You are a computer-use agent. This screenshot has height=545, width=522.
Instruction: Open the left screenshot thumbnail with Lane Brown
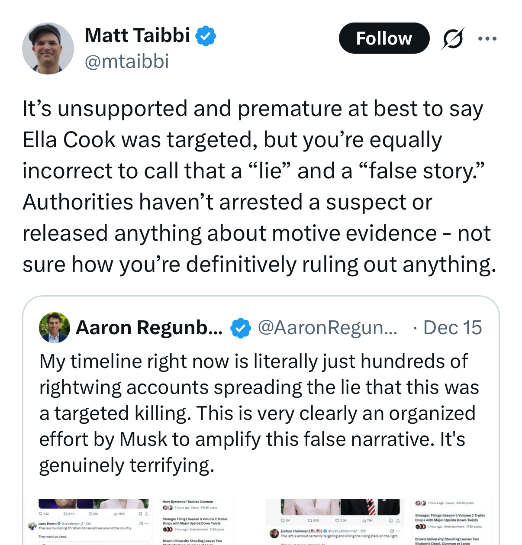point(87,522)
